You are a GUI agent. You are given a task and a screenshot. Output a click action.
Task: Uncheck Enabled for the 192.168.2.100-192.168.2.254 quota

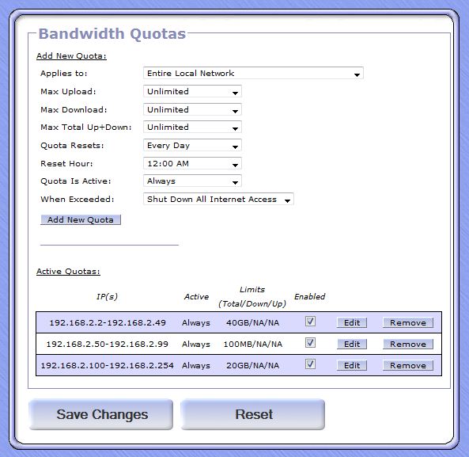310,364
